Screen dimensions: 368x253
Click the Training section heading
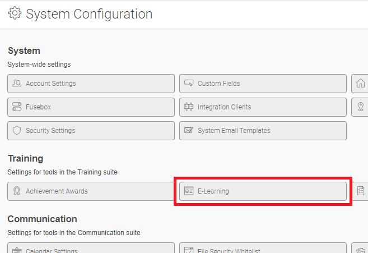[x=26, y=158]
